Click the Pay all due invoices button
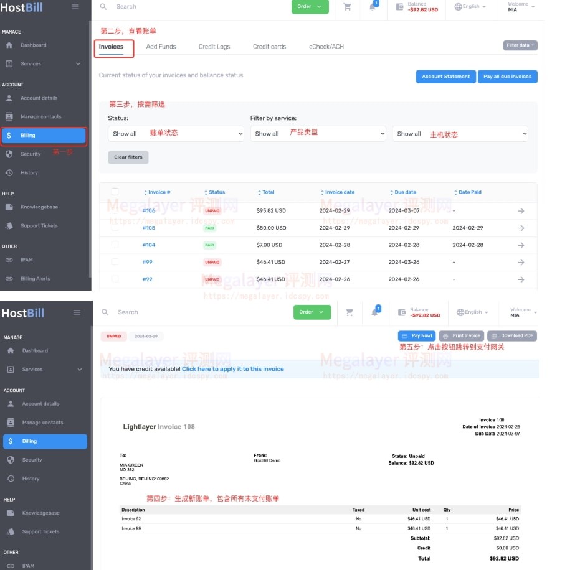This screenshot has height=570, width=585. (507, 77)
